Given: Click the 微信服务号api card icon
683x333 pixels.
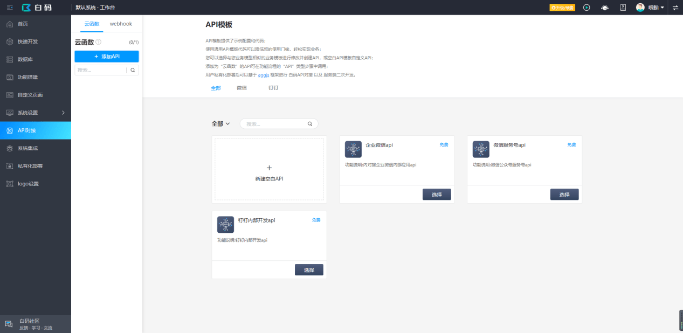Looking at the screenshot, I should click(x=481, y=149).
